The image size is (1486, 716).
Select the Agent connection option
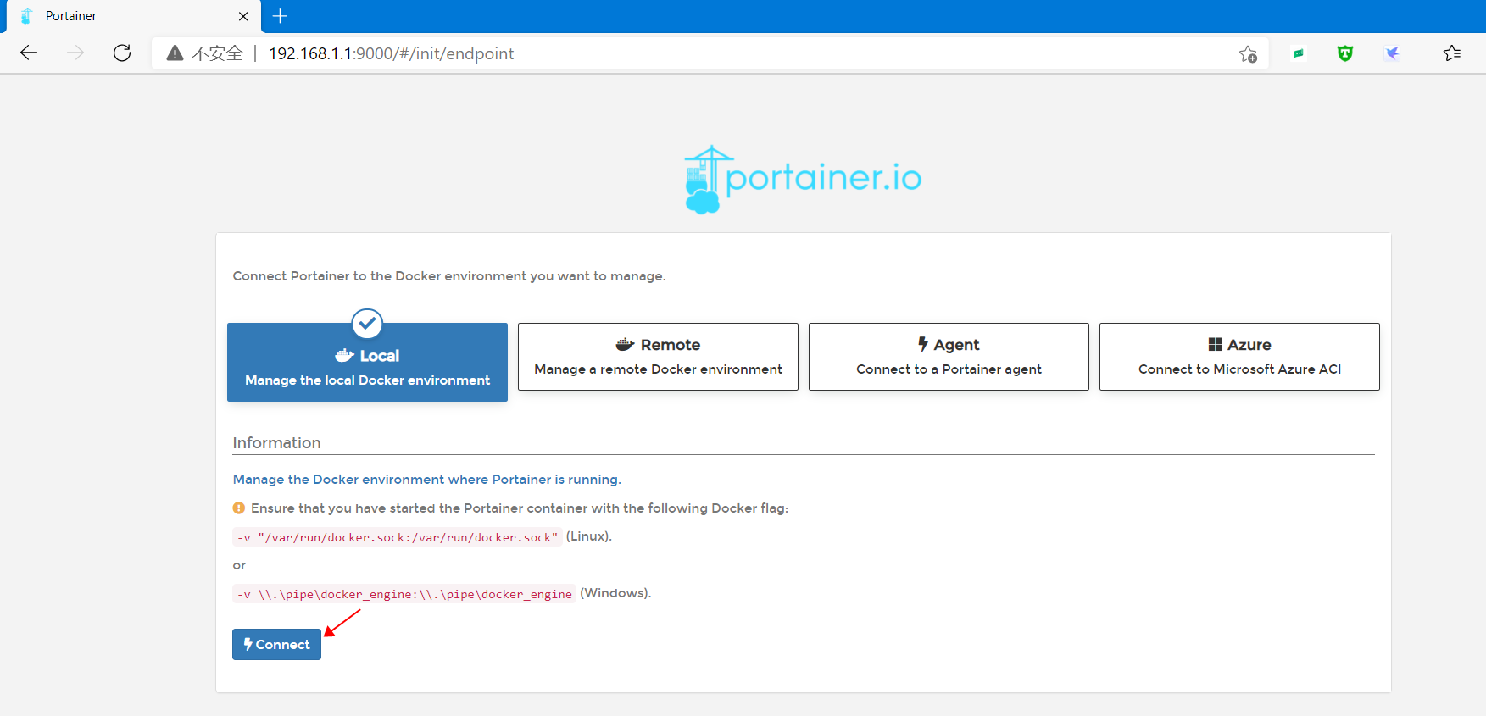click(949, 357)
